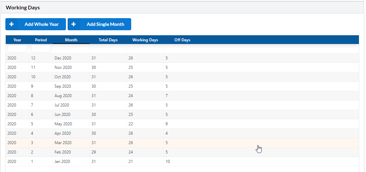The height and width of the screenshot is (172, 366).
Task: Sort by the Year column header
Action: coord(17,40)
